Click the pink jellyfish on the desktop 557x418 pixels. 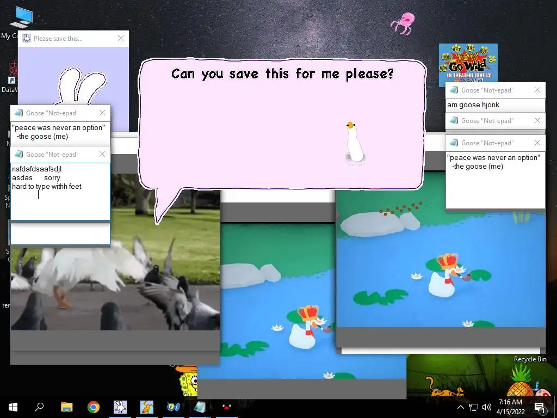tap(404, 23)
